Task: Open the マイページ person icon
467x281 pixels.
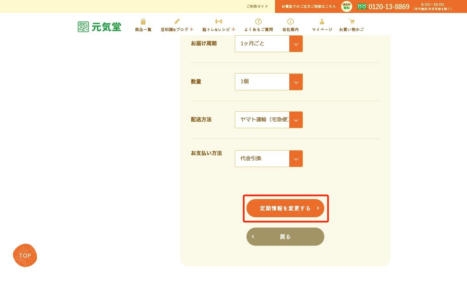Action: point(322,22)
